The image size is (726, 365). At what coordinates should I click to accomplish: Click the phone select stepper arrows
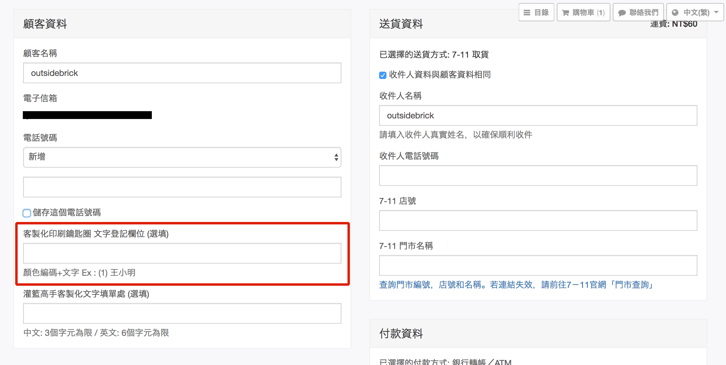336,157
